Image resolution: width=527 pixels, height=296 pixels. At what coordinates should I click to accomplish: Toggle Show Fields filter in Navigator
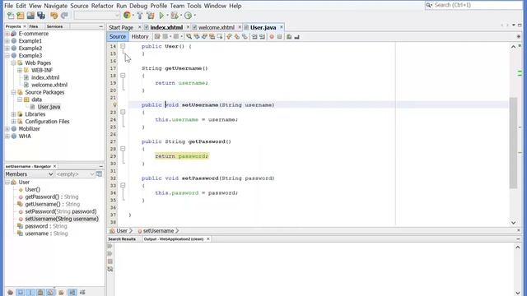[20, 293]
